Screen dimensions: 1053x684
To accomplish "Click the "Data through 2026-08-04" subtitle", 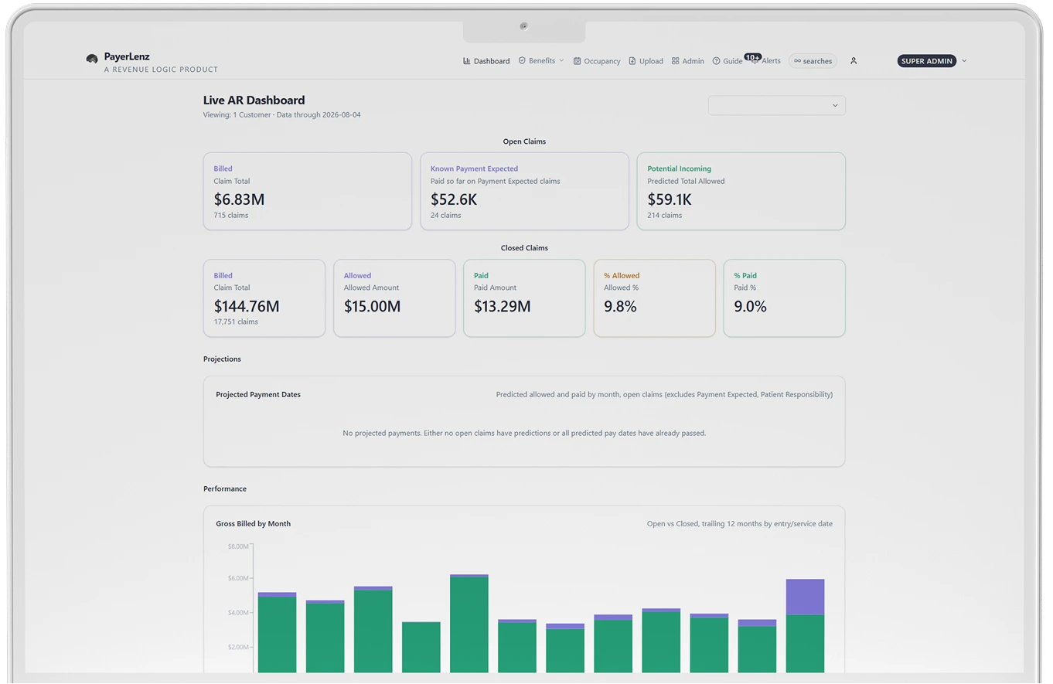I will pos(319,115).
